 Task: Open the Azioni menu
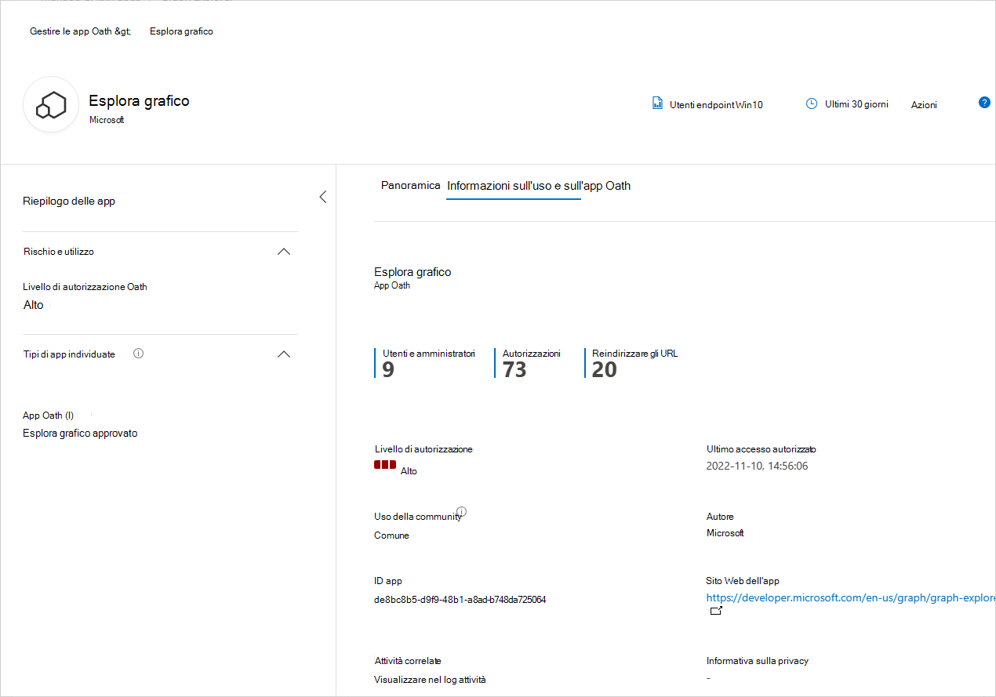(x=924, y=104)
